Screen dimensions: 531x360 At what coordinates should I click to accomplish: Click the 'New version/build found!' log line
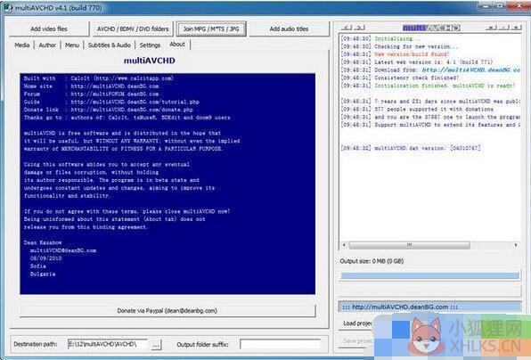pos(412,54)
